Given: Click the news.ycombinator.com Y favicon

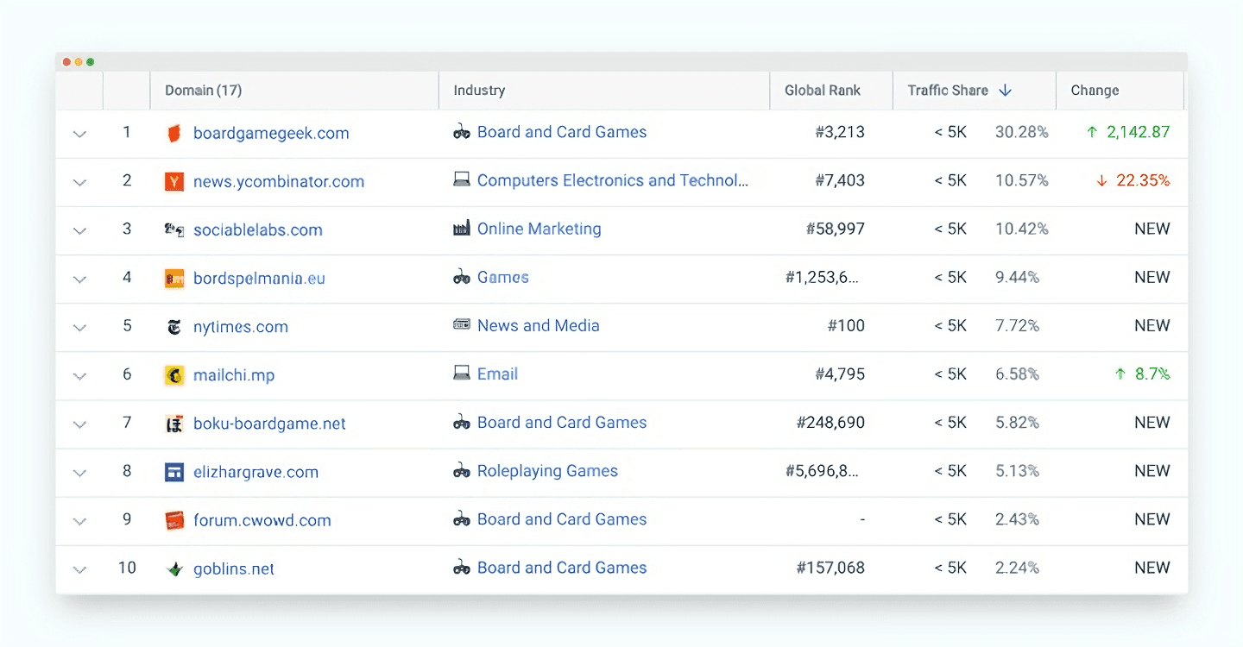Looking at the screenshot, I should click(174, 181).
